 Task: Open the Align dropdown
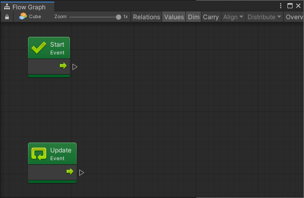pyautogui.click(x=233, y=17)
